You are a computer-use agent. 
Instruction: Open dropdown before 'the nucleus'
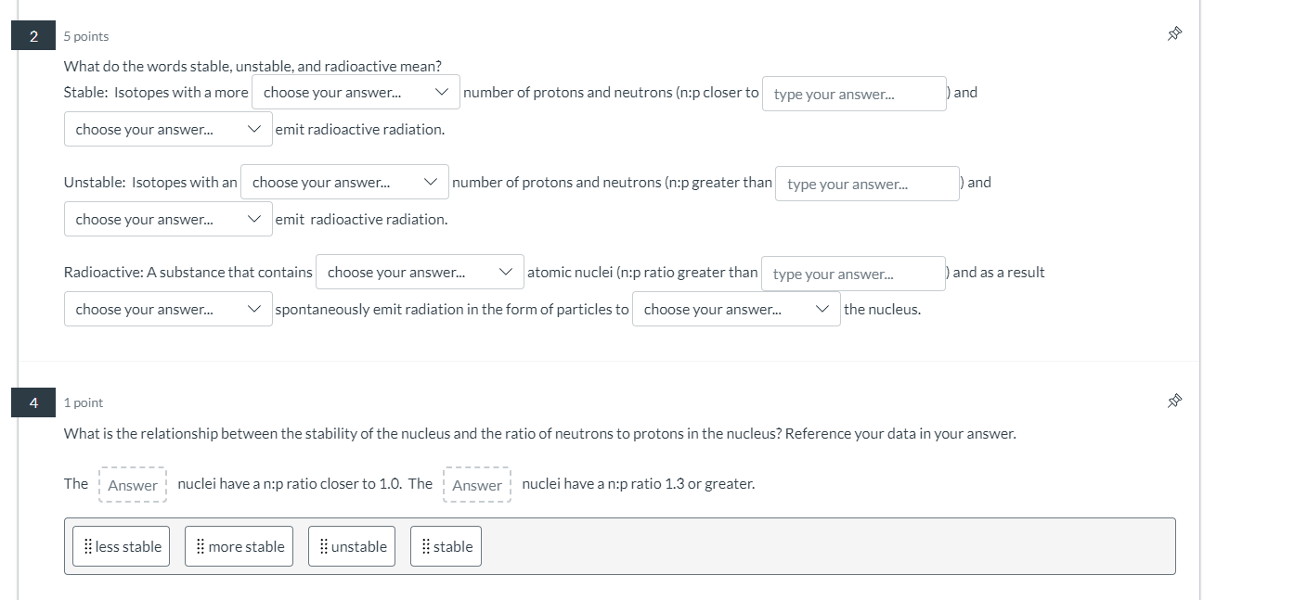click(x=735, y=308)
